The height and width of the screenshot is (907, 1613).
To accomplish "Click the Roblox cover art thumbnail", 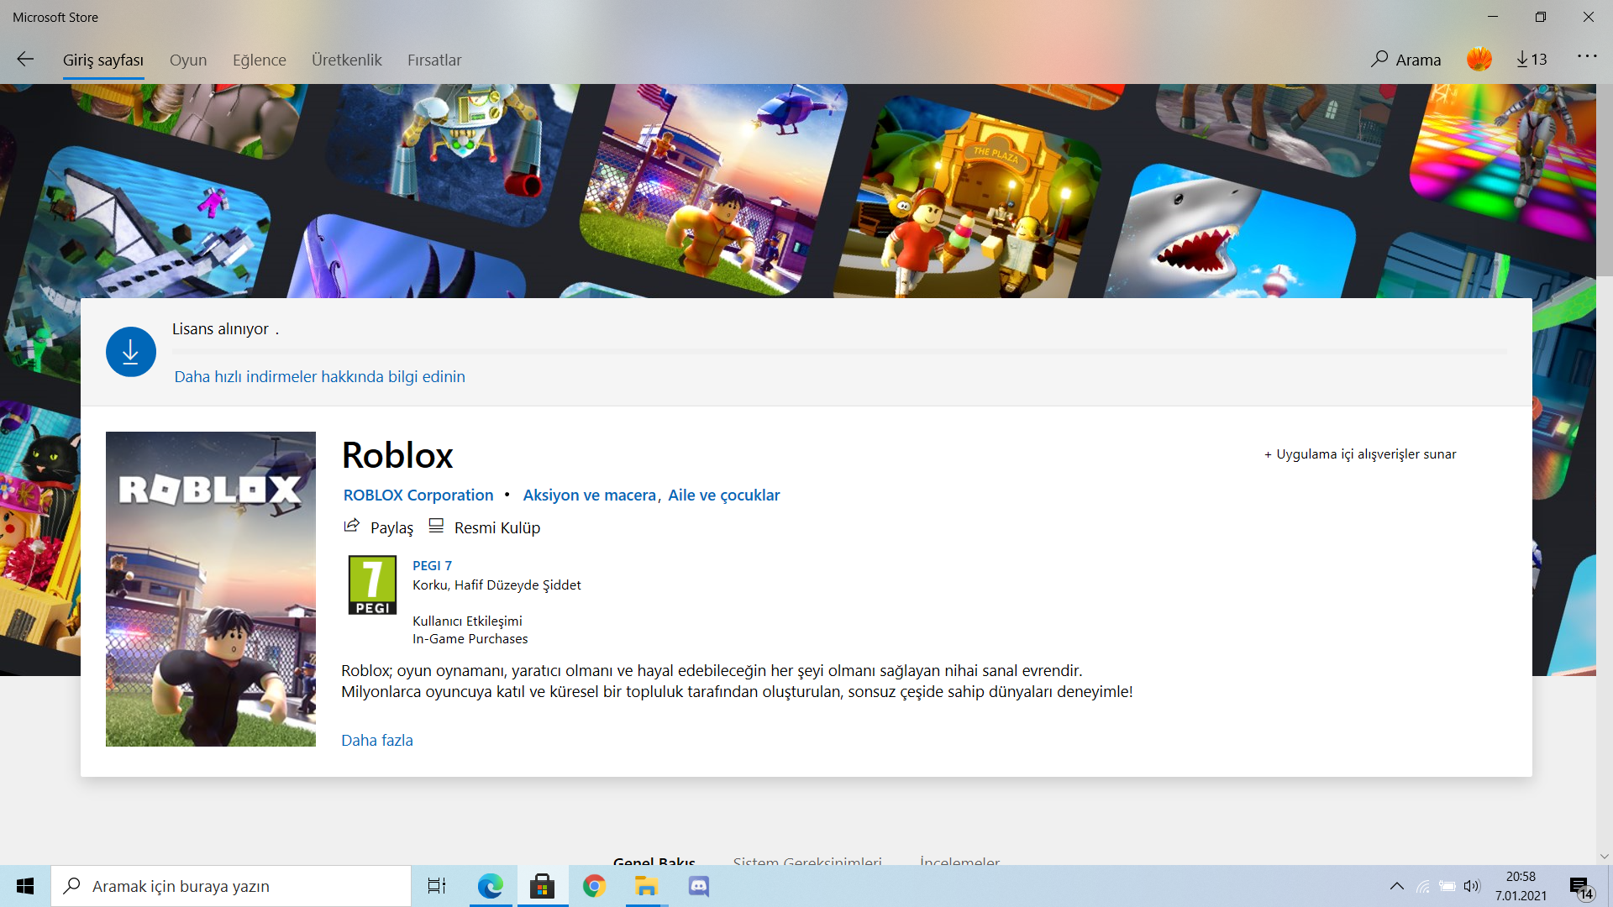I will (211, 590).
